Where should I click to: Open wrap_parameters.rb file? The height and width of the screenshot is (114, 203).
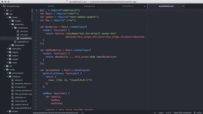point(23,108)
